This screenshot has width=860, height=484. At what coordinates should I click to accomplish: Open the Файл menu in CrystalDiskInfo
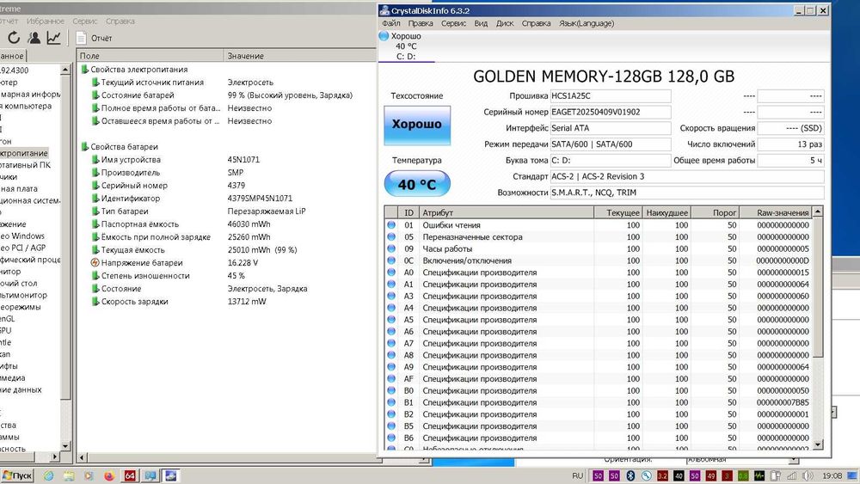click(391, 23)
